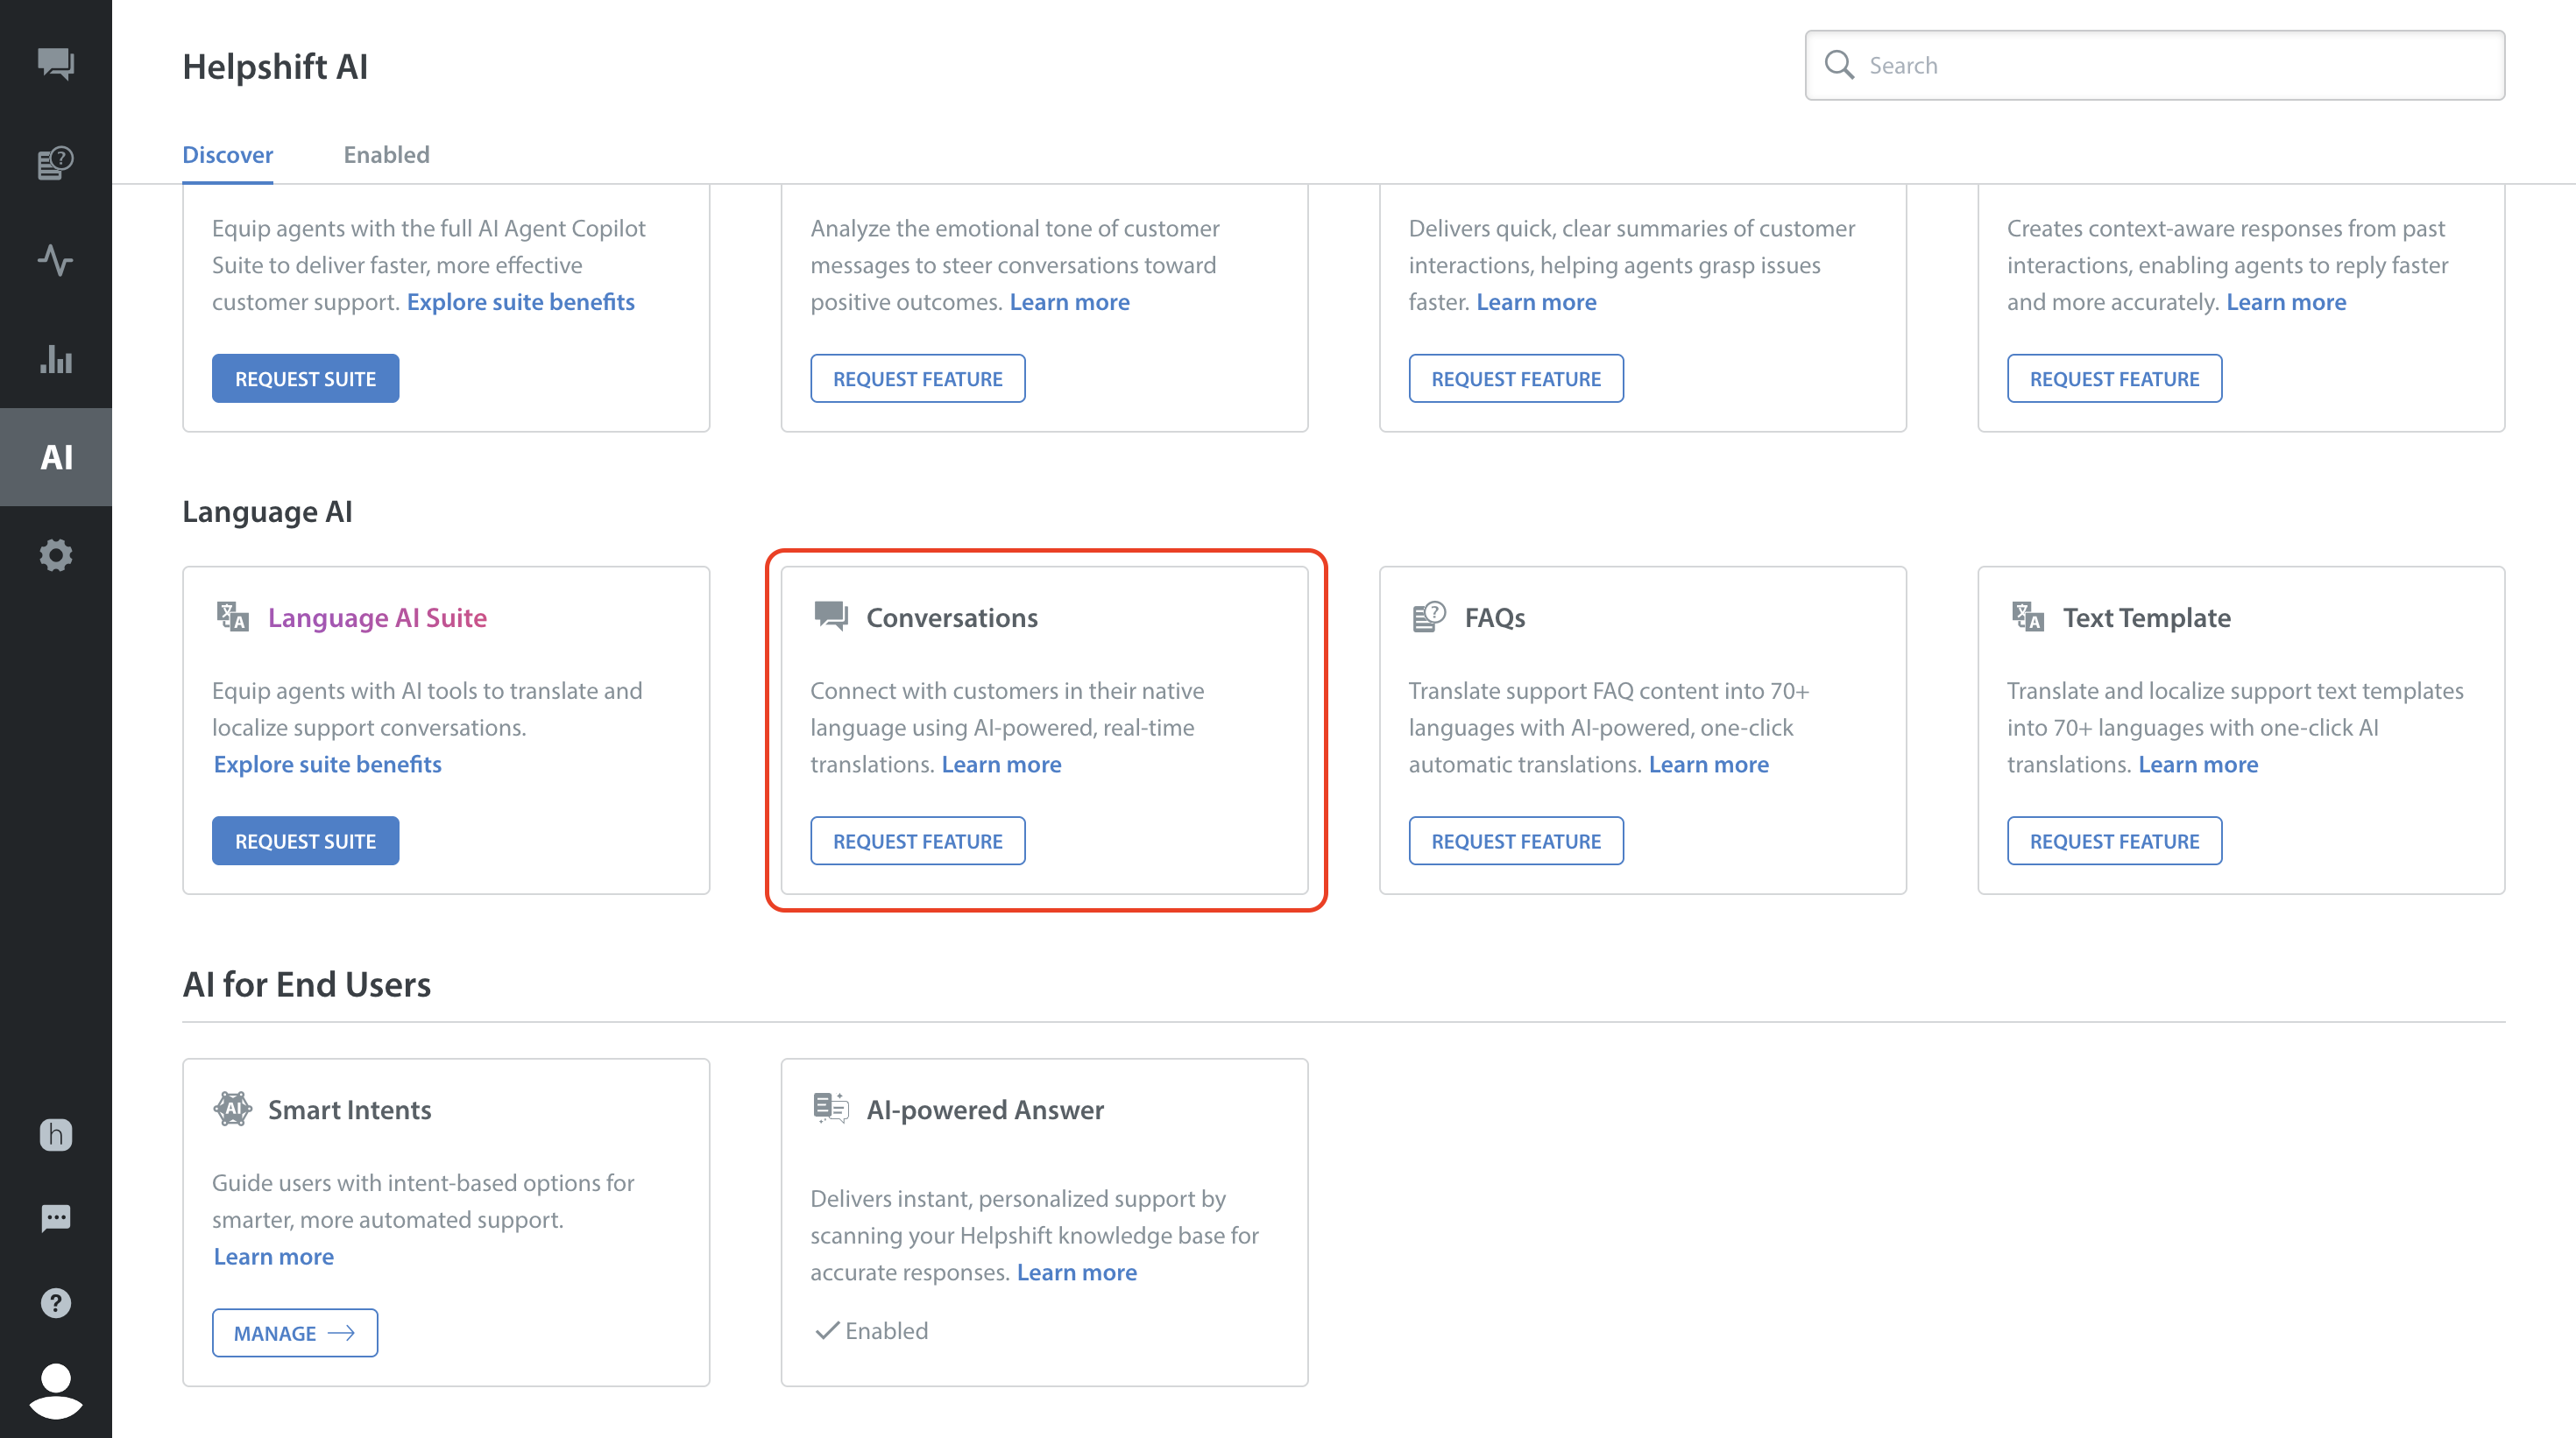The image size is (2576, 1438).
Task: Open the user profile avatar
Action: [56, 1389]
